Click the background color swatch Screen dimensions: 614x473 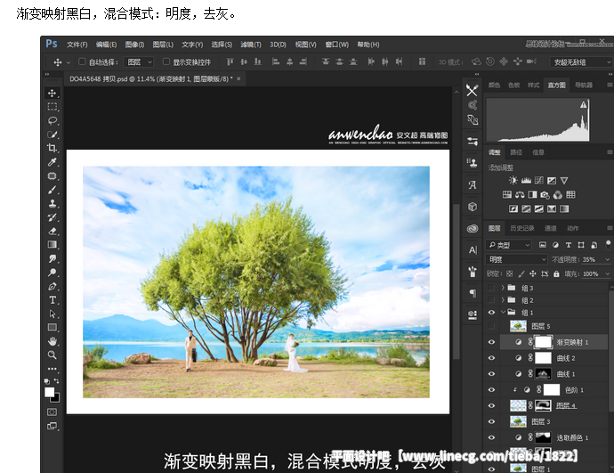click(x=56, y=398)
